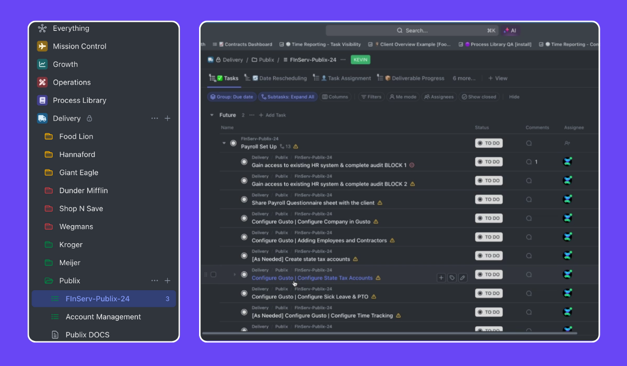Image resolution: width=627 pixels, height=366 pixels.
Task: Click the Add Task button in Future group
Action: click(x=273, y=115)
